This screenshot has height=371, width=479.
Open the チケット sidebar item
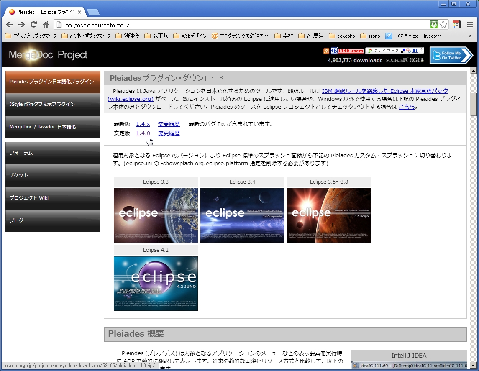tap(53, 176)
